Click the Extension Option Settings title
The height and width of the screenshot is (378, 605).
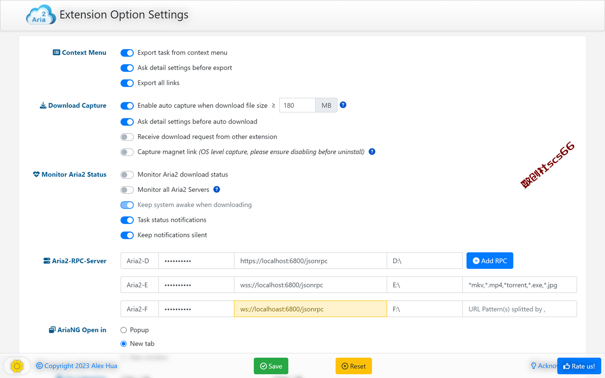(x=124, y=15)
